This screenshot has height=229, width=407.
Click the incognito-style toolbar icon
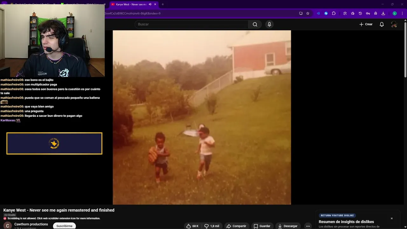376,13
